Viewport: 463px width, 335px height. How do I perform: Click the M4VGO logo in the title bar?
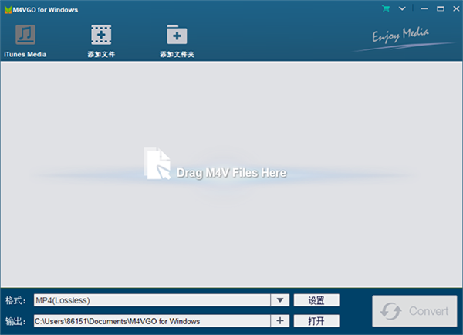(7, 8)
